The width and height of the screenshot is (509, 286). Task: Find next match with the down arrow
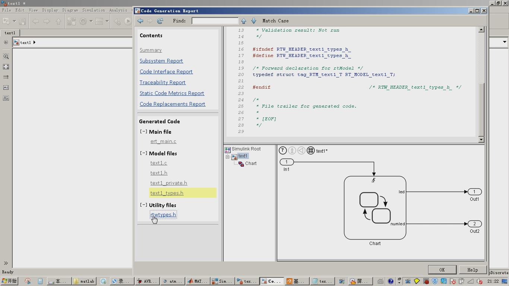coord(254,21)
